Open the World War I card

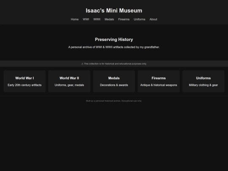click(x=24, y=81)
